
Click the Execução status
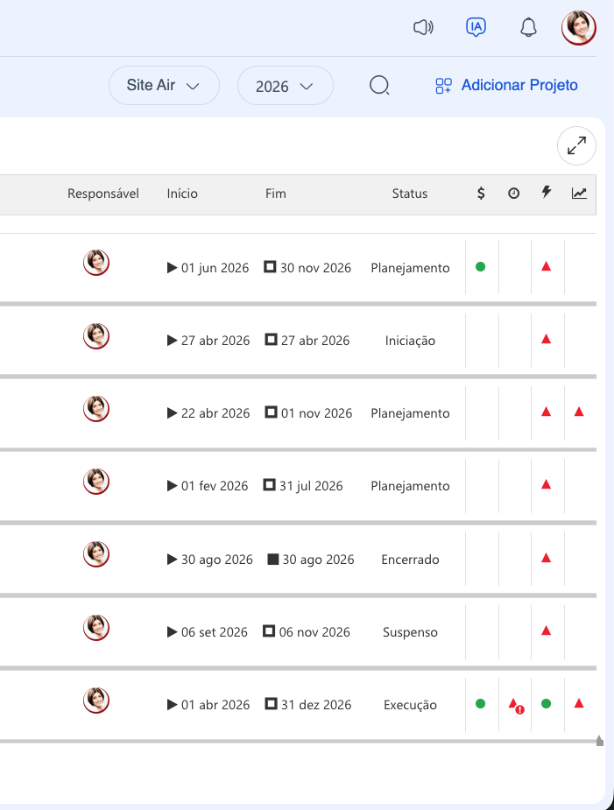pos(411,705)
